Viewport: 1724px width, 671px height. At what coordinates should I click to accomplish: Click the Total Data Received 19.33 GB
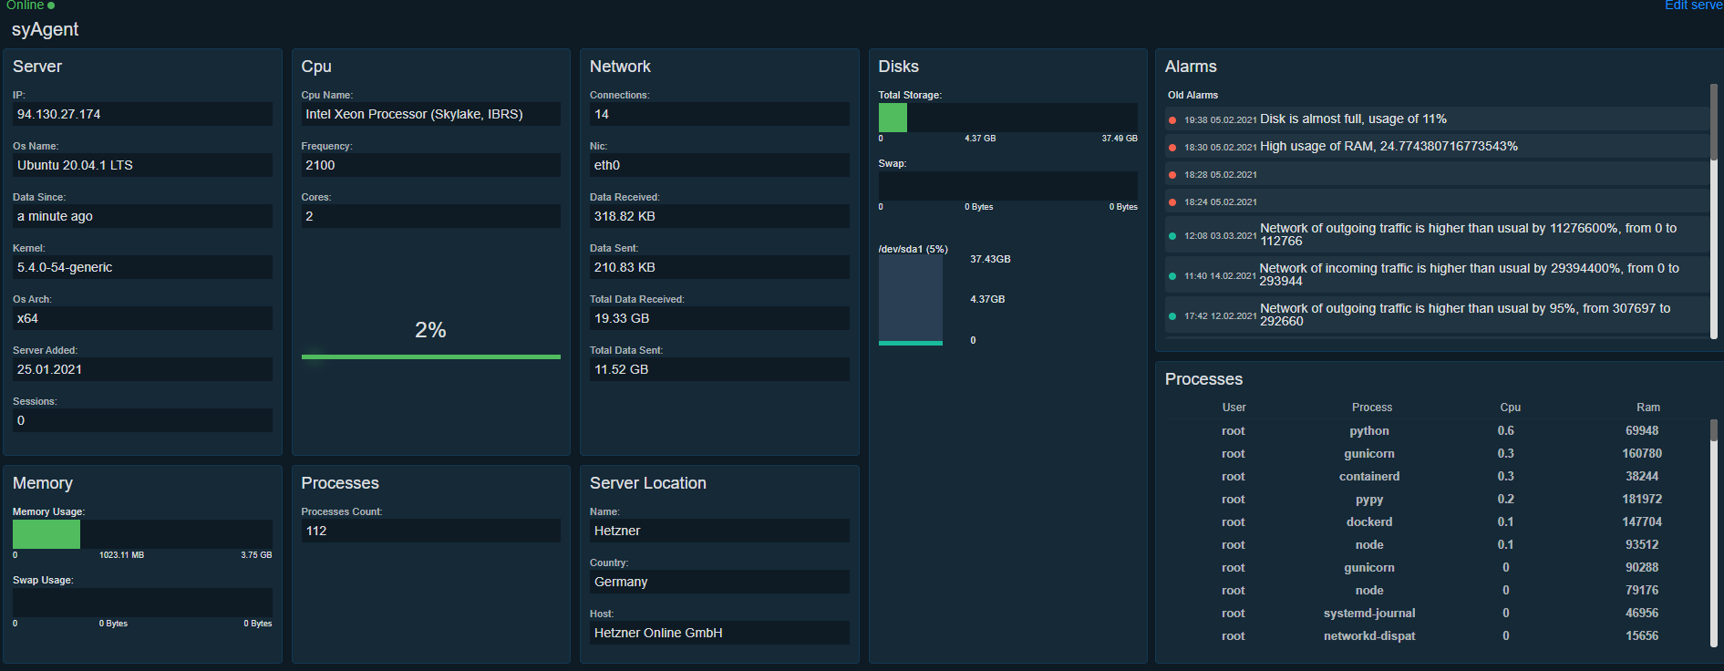click(719, 318)
